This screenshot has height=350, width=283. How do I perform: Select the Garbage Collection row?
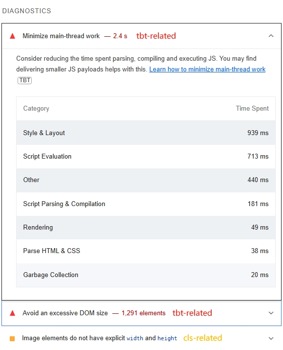pyautogui.click(x=146, y=275)
